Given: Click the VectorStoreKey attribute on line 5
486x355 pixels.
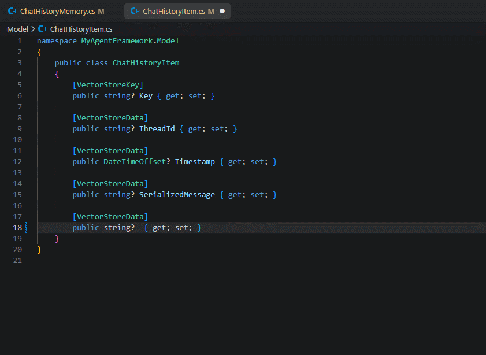Looking at the screenshot, I should coord(108,85).
